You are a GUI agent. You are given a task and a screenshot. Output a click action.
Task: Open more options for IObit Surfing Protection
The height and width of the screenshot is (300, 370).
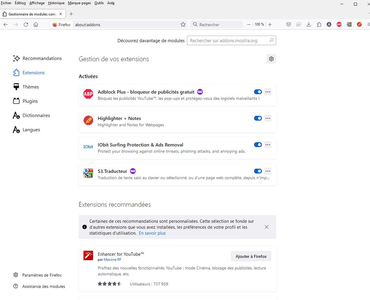[x=268, y=145]
